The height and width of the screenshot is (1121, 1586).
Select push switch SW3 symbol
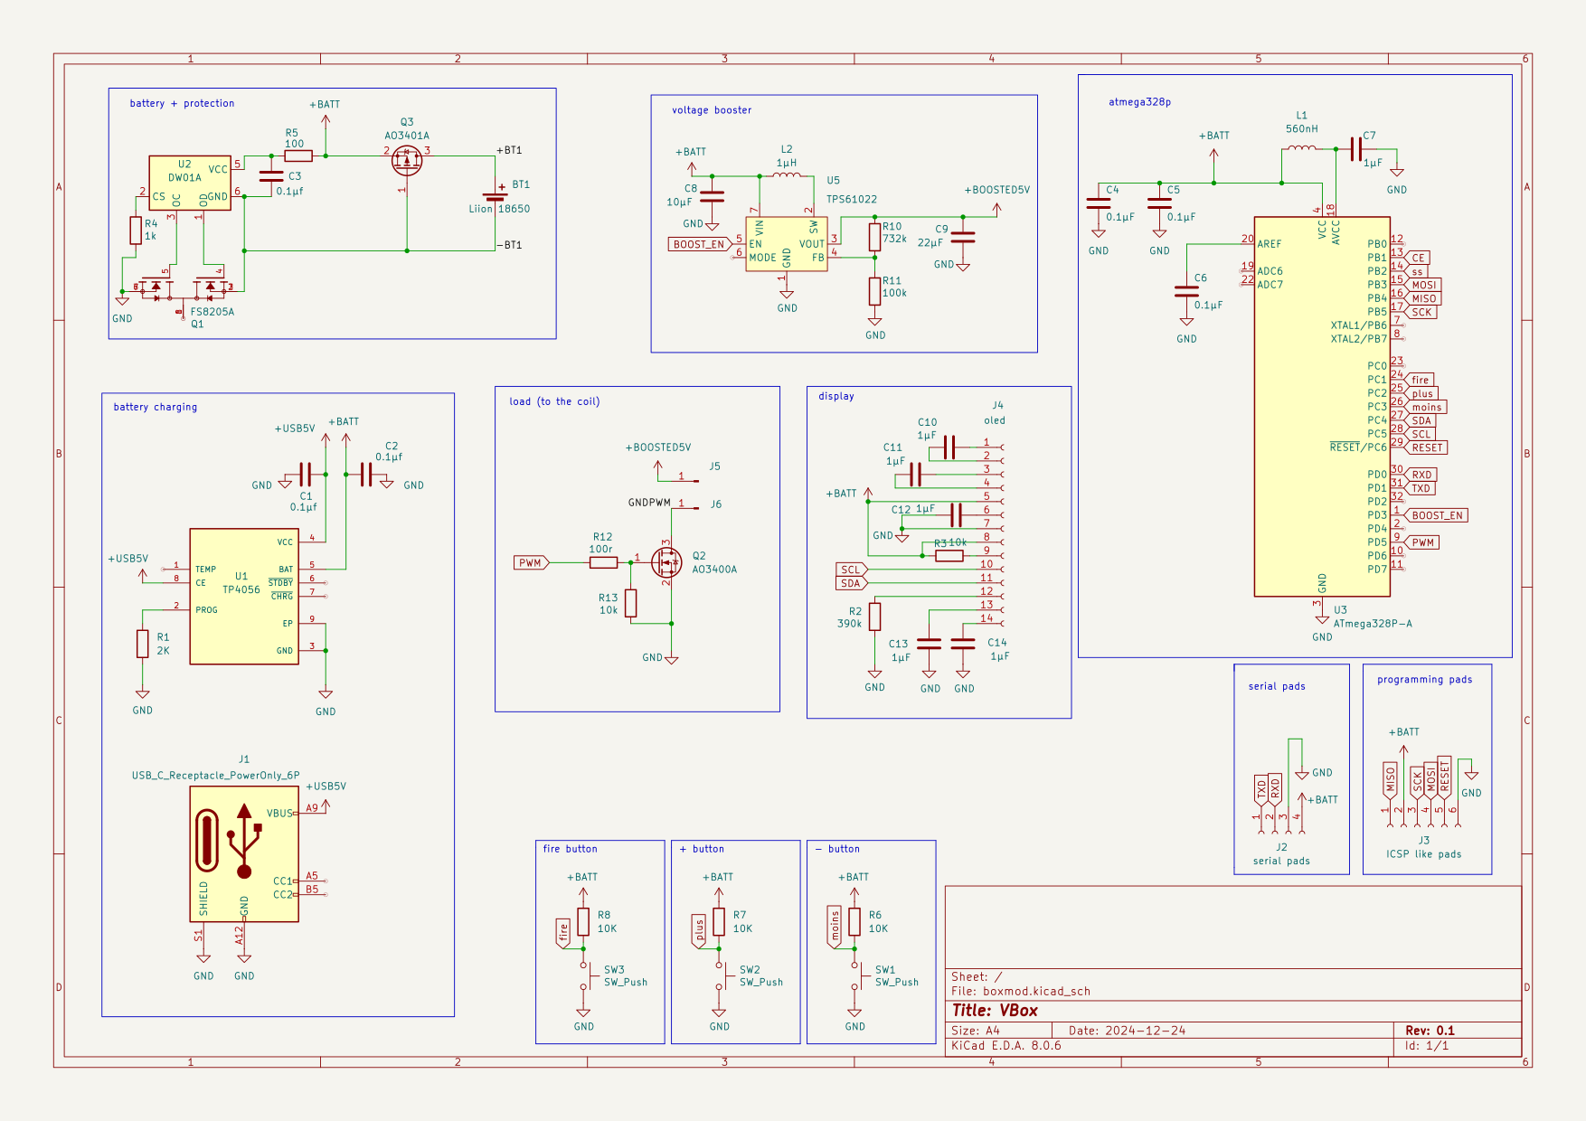[x=586, y=976]
